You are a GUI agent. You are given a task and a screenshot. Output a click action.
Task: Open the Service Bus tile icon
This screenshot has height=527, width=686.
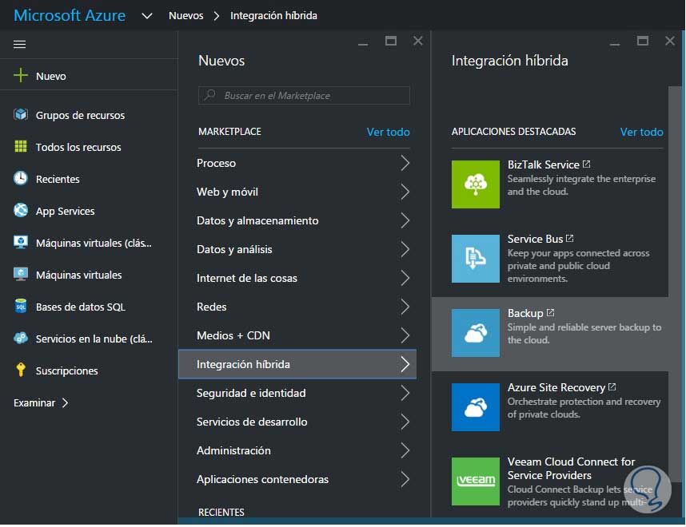(x=475, y=258)
